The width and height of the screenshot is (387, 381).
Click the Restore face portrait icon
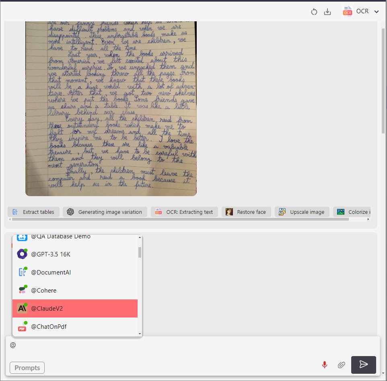click(x=229, y=212)
